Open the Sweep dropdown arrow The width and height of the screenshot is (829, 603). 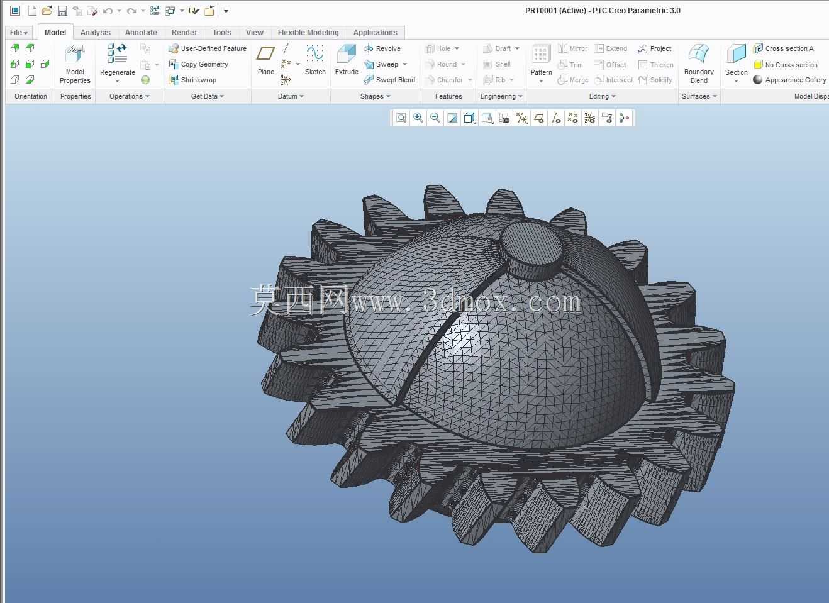[404, 64]
